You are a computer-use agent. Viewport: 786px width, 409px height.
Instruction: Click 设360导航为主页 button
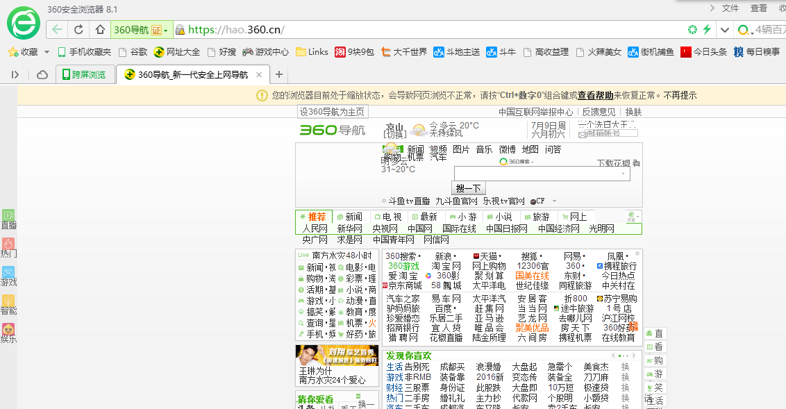(x=333, y=112)
